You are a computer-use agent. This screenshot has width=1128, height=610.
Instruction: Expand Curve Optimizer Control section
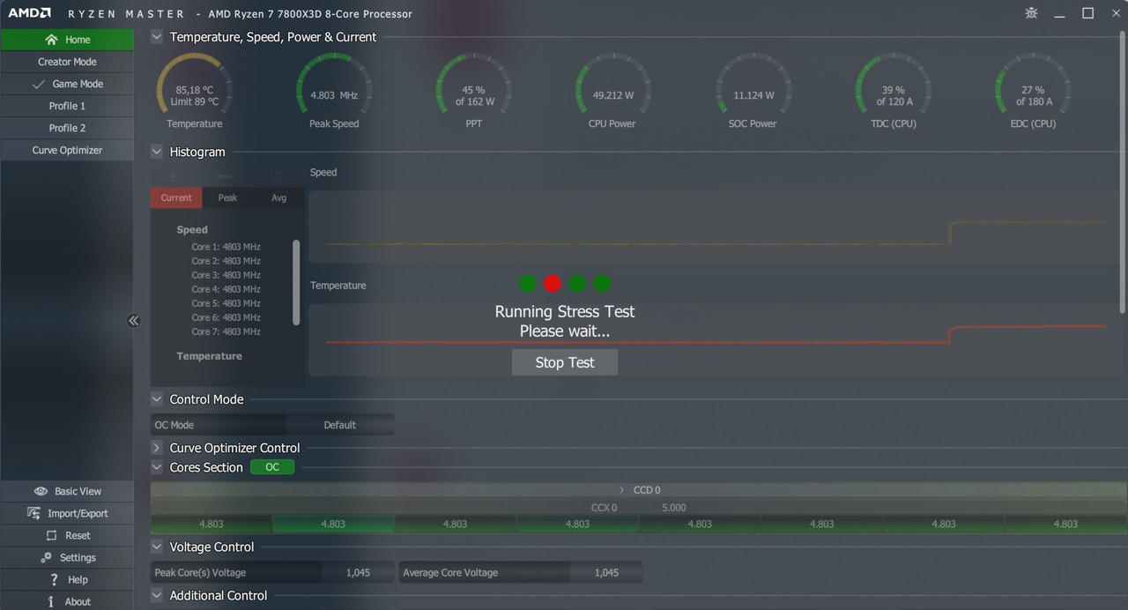point(157,448)
